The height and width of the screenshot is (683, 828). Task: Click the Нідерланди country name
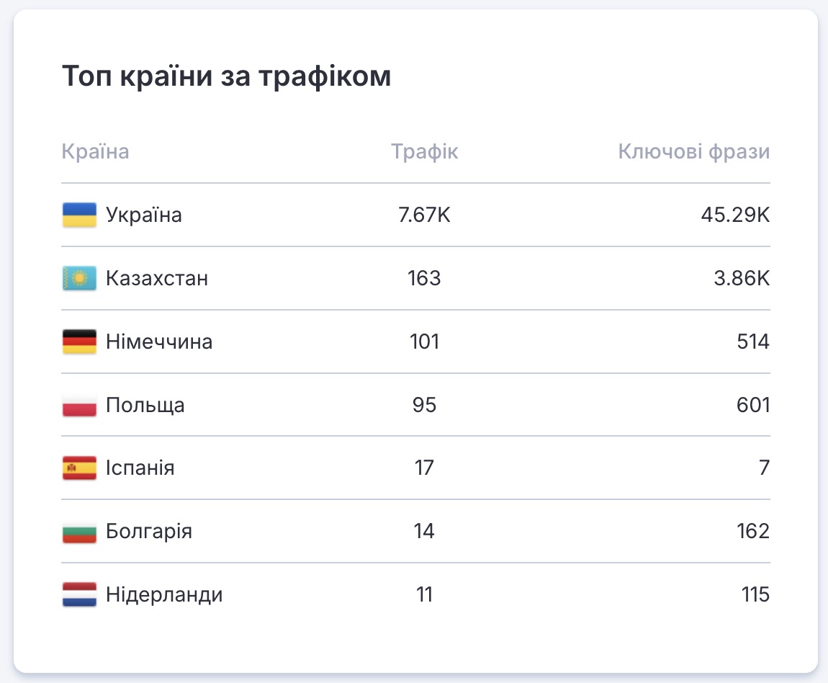coord(164,595)
